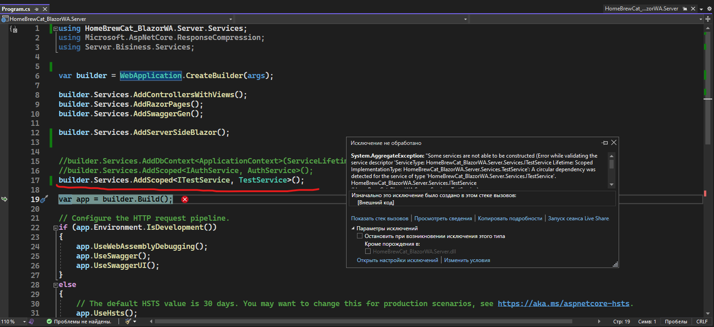
Task: Click line number 17 in the margin
Action: 35,180
